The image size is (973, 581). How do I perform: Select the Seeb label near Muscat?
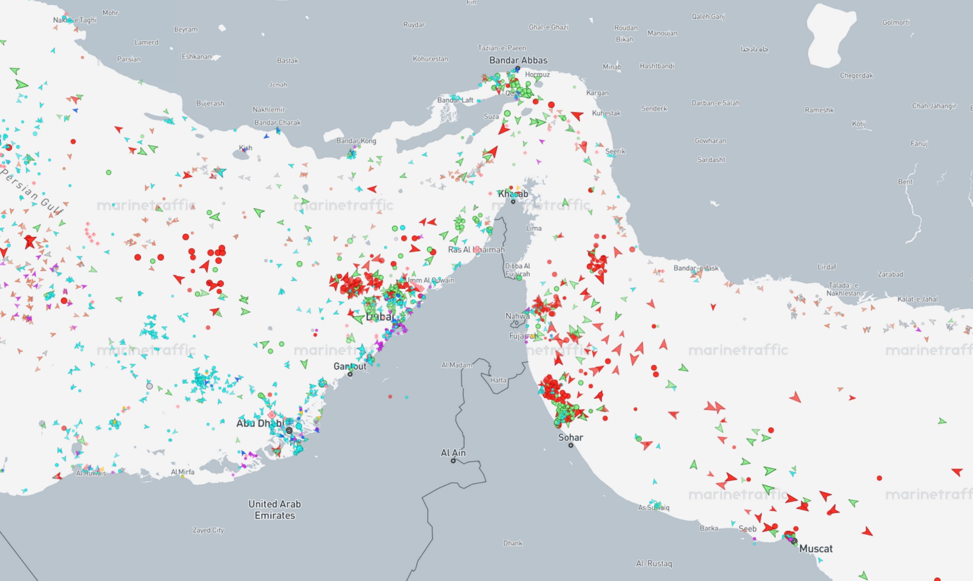coord(747,529)
